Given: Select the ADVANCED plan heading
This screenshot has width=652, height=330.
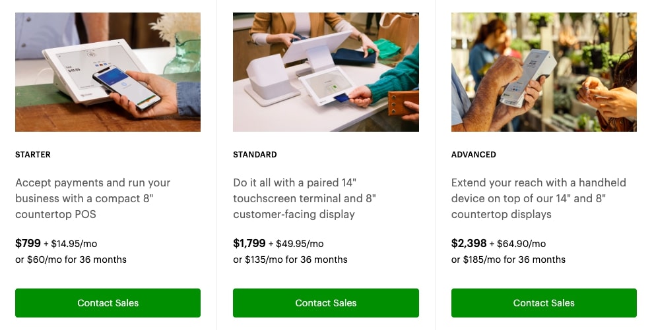Looking at the screenshot, I should pyautogui.click(x=474, y=154).
